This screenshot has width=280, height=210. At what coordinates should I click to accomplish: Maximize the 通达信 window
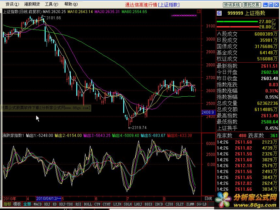click(271, 5)
